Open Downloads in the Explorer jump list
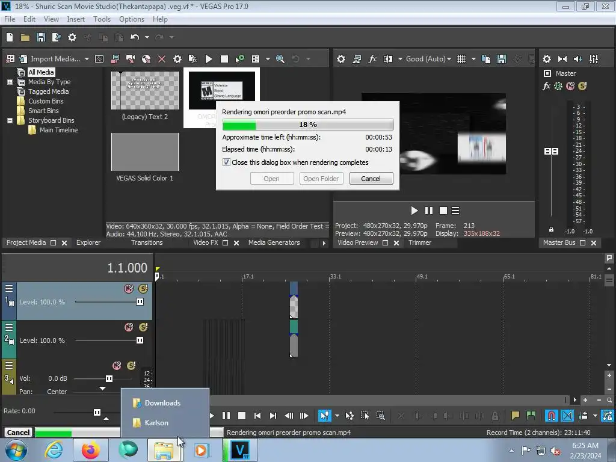The height and width of the screenshot is (462, 616). click(x=162, y=403)
